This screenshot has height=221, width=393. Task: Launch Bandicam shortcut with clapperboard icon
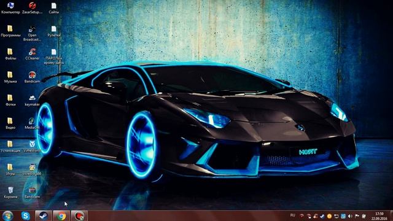[x=32, y=192]
